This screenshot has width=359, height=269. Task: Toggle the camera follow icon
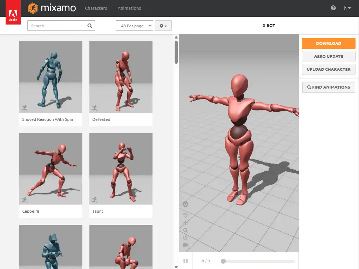click(x=185, y=244)
